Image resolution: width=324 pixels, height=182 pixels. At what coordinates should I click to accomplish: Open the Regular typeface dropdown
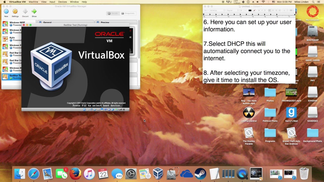[x=232, y=10]
